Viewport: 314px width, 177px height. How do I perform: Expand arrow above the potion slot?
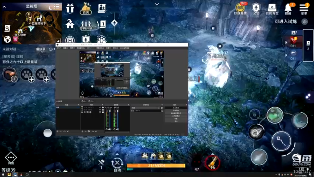pyautogui.click(x=213, y=154)
